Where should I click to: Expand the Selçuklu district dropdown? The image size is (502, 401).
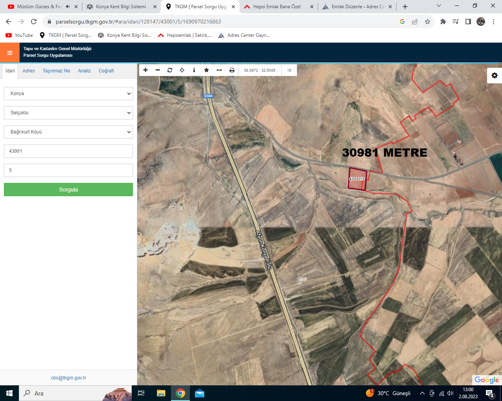click(x=68, y=113)
